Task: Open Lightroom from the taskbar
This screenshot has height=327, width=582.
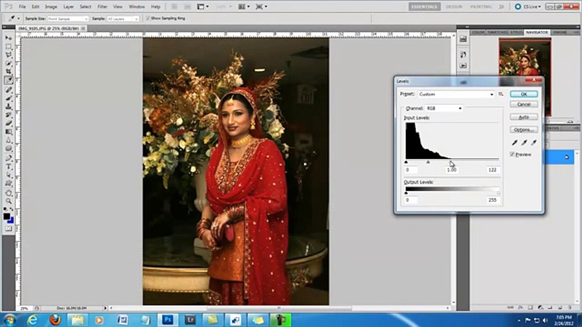Action: click(191, 320)
